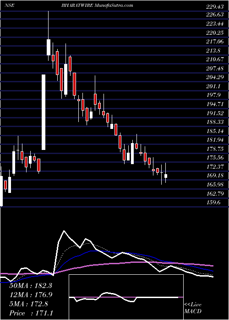Click the 5MA : 172.8 reading
This screenshot has width=229, height=320.
pos(29,304)
